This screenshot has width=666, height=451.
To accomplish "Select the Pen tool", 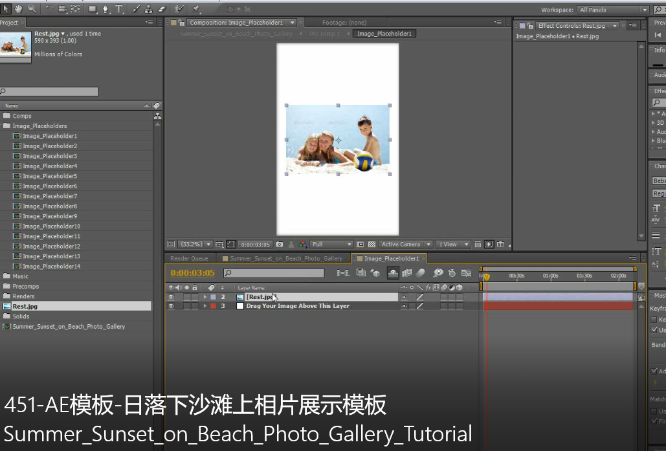I will point(105,9).
